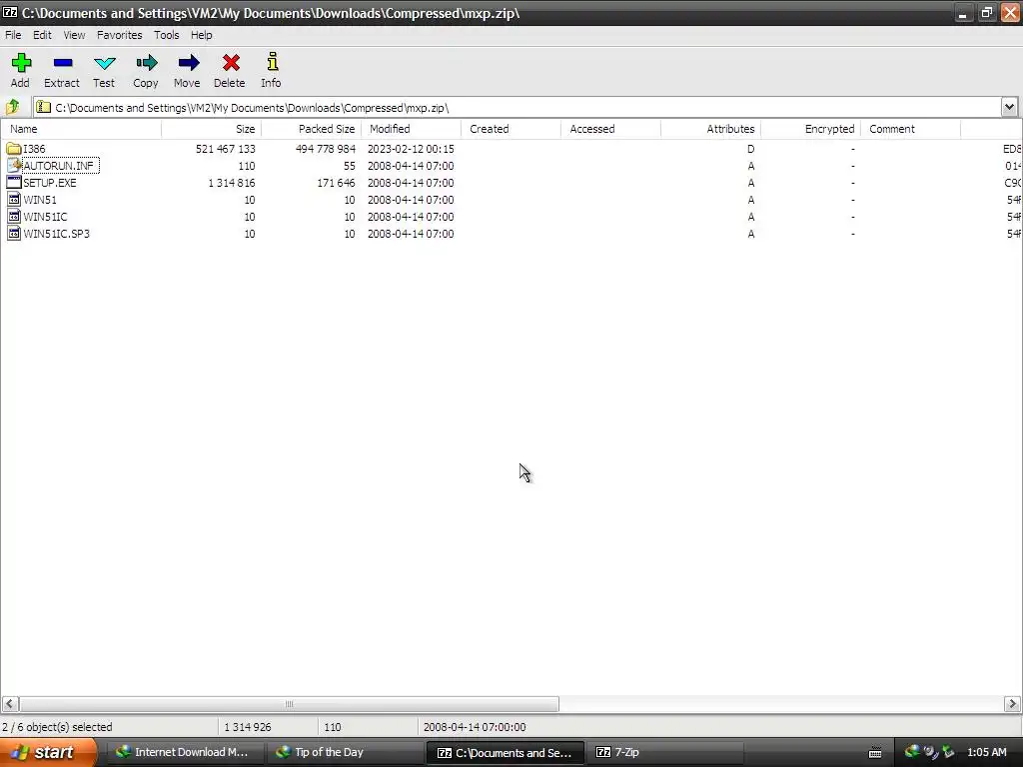
Task: Click the Copy toolbar icon
Action: click(146, 63)
